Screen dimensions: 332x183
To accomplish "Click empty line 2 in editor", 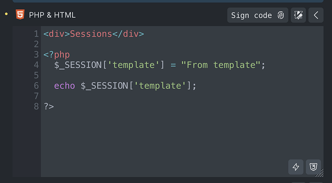I will [182, 44].
